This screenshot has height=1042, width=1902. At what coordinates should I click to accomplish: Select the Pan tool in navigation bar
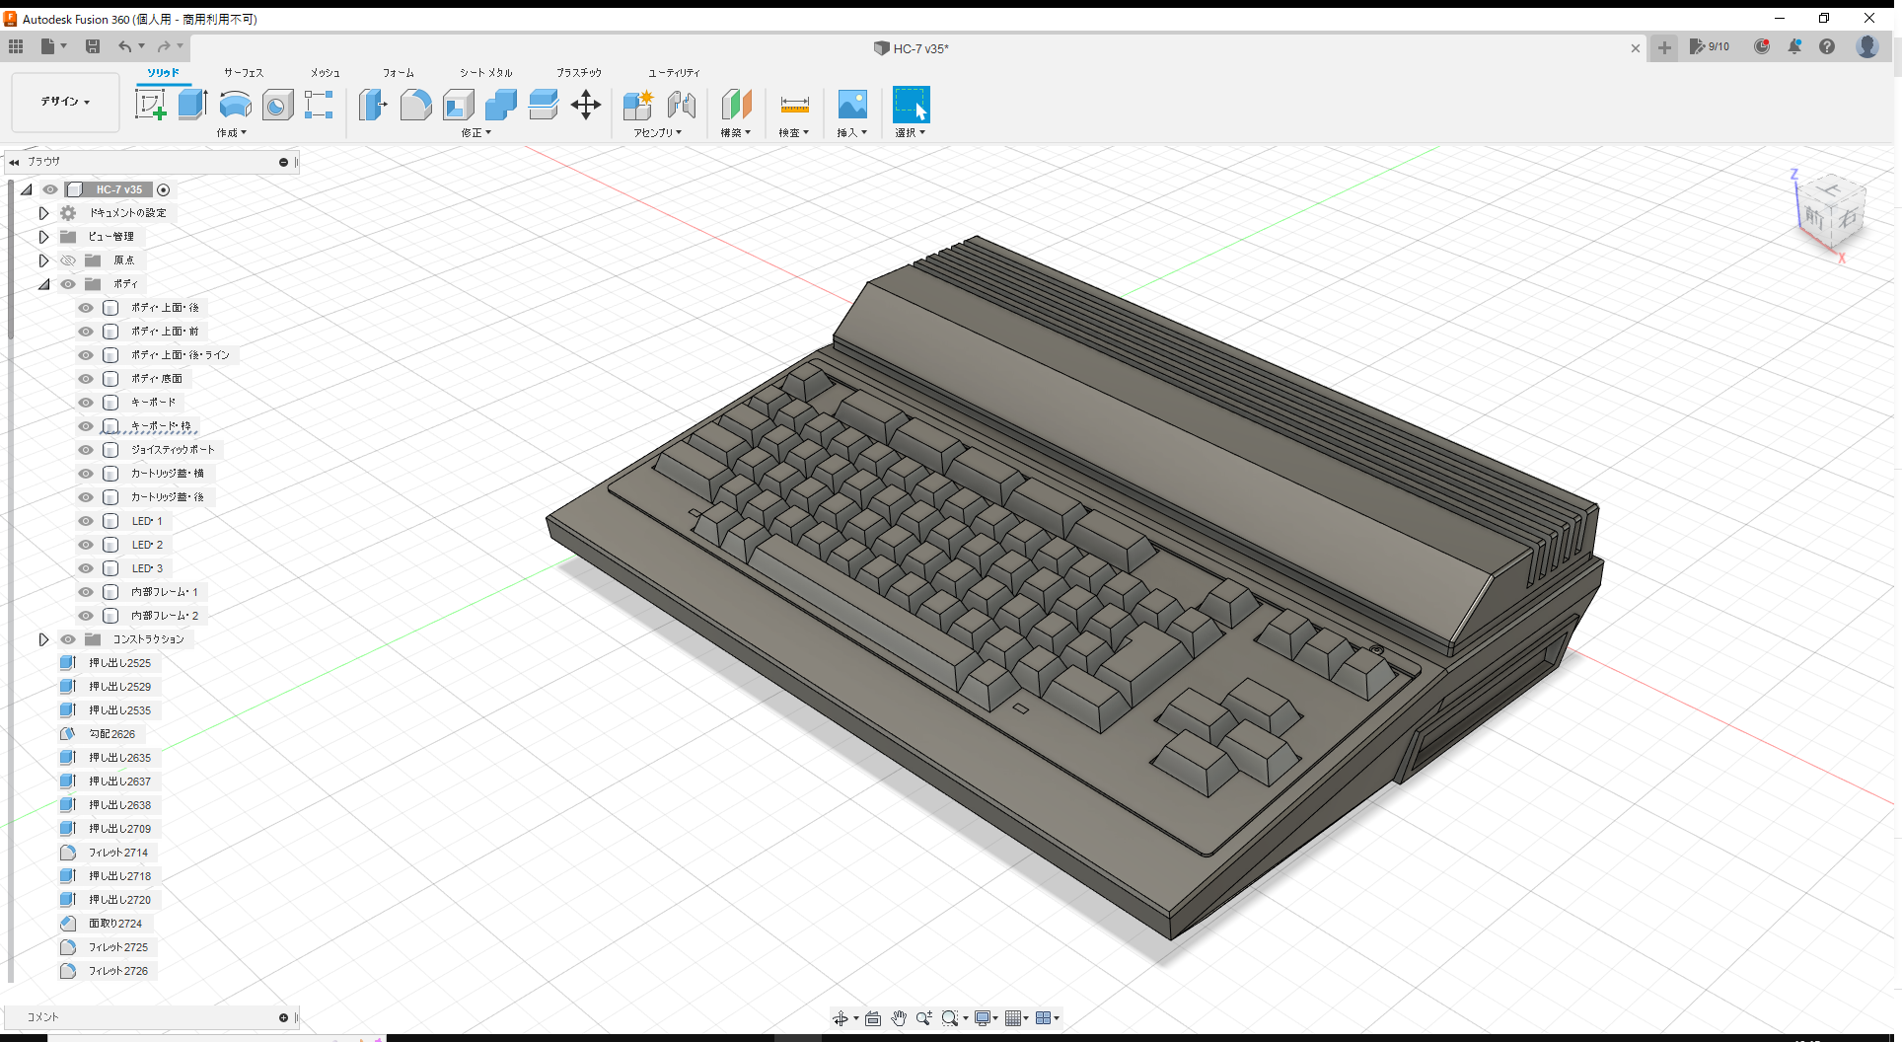pyautogui.click(x=899, y=1017)
